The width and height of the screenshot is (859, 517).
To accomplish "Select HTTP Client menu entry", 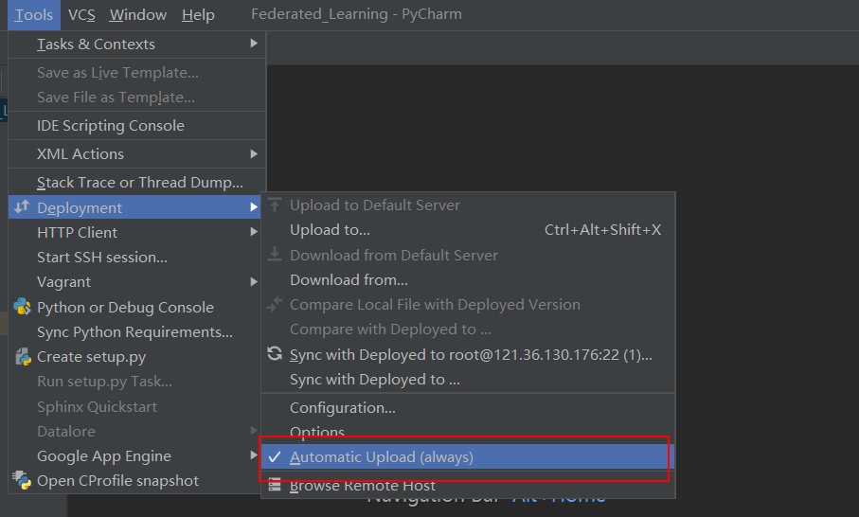I will (x=134, y=232).
